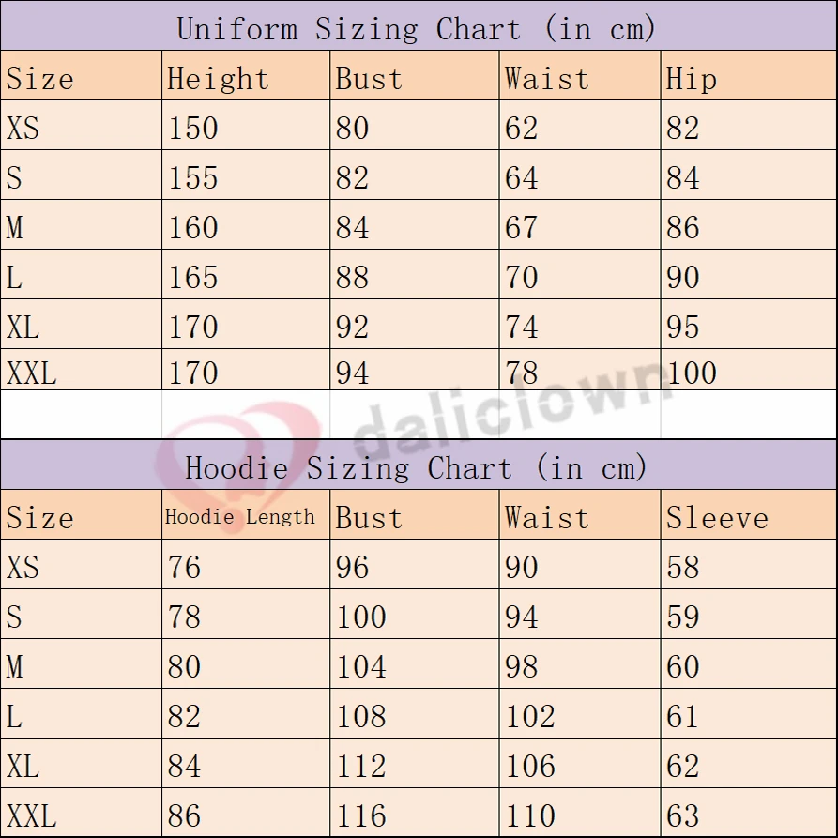Click the Uniform Sizing Chart title

pyautogui.click(x=416, y=28)
